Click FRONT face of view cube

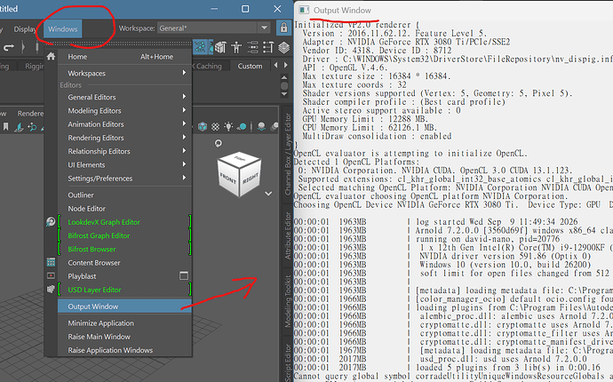coord(228,179)
